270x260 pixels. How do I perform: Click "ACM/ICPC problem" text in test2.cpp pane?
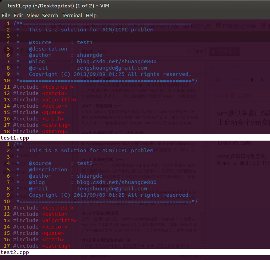[128, 150]
